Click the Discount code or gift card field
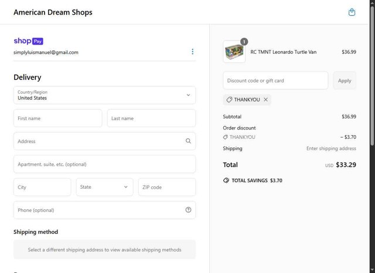Screen dimensions: 375x273 coord(275,80)
